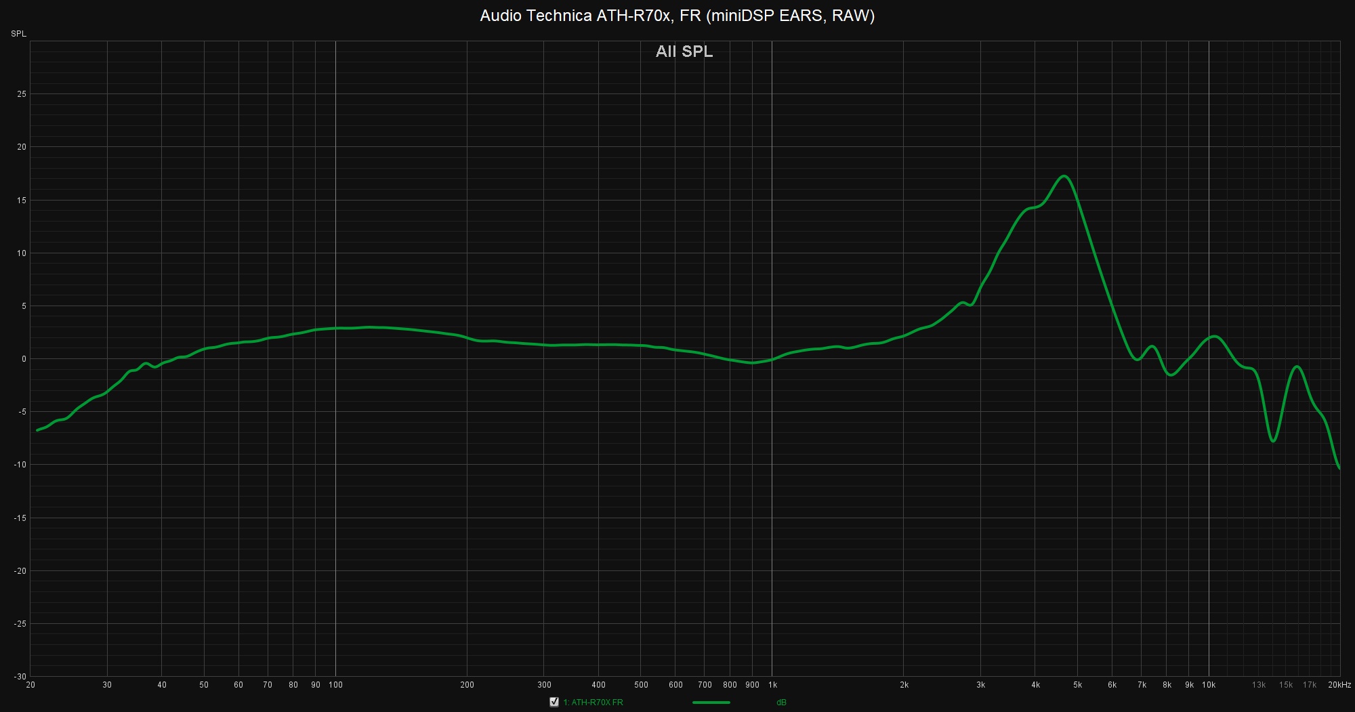Screen dimensions: 1355x712
Task: Click the -15 dB label on SPL axis
Action: (x=20, y=518)
